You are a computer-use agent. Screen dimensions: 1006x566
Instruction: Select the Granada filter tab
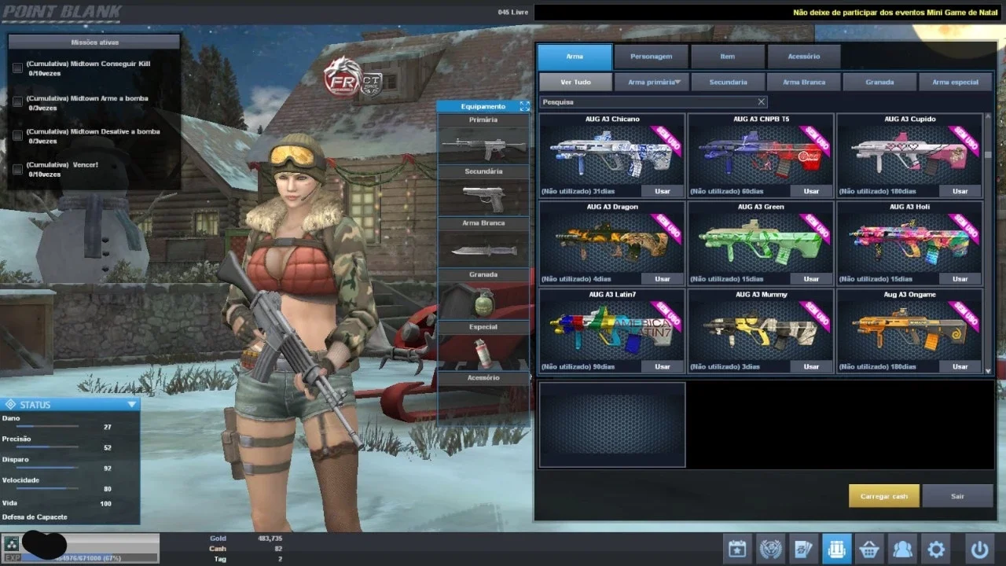point(879,82)
